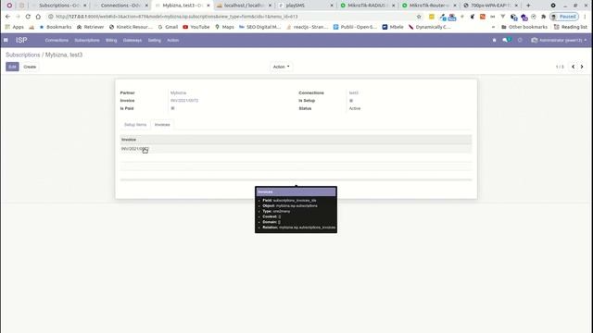Screen dimensions: 593x333
Task: Open the YouTube bookmark
Action: (x=196, y=27)
